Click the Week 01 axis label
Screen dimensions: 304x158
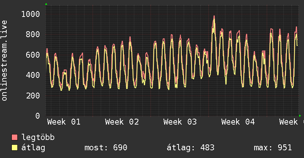(x=64, y=122)
